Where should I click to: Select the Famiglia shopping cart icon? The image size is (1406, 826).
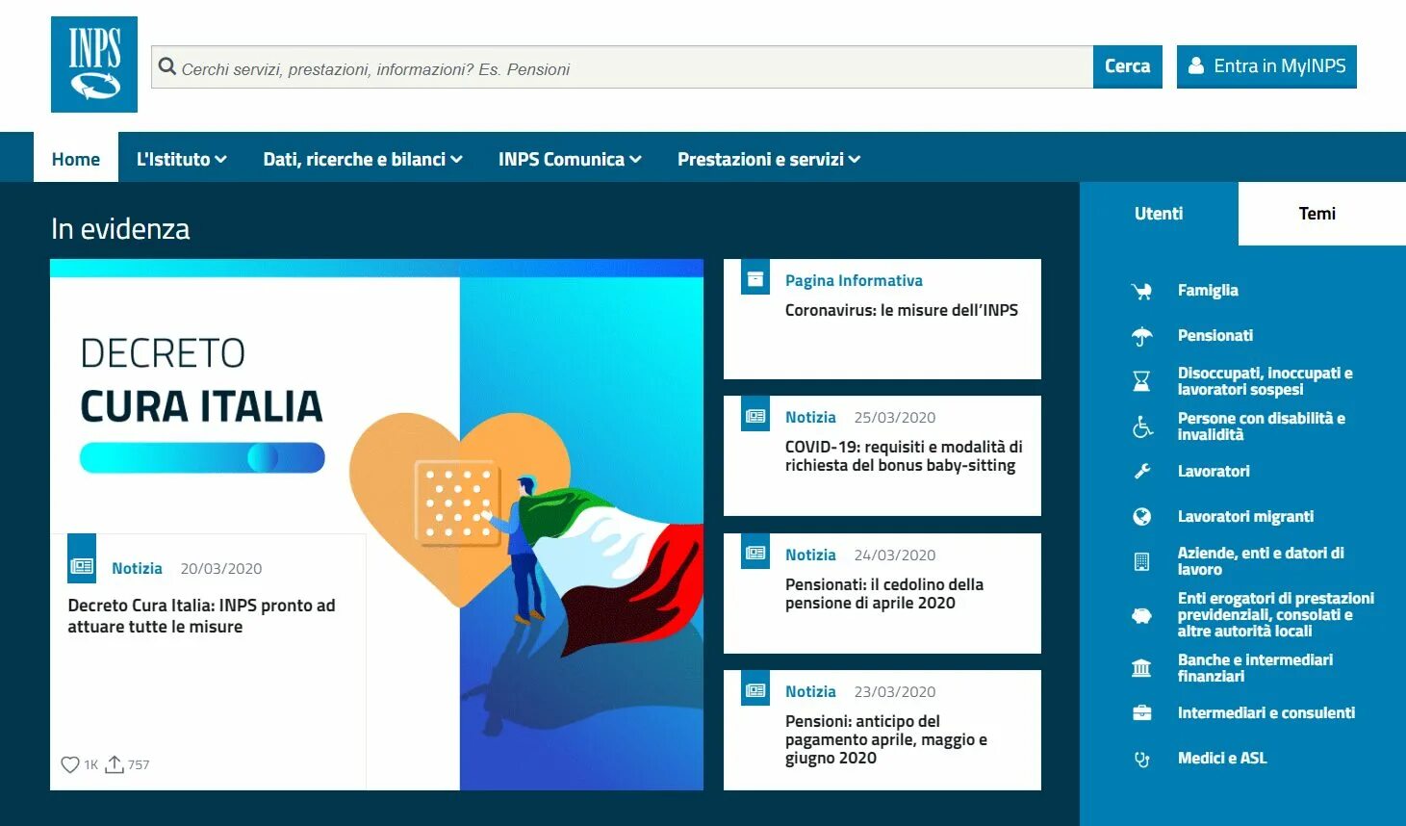click(x=1141, y=290)
